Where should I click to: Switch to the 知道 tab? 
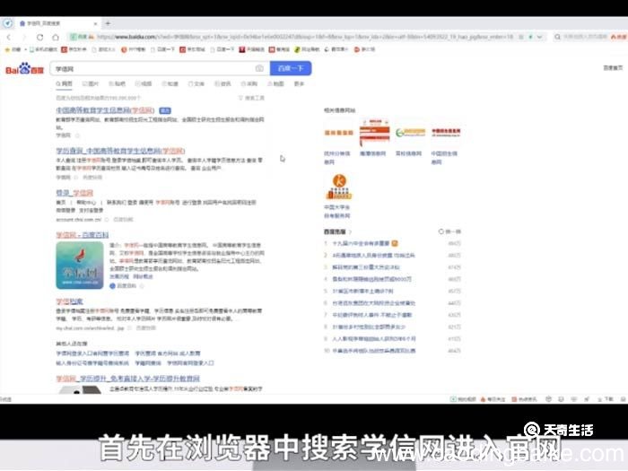coord(170,83)
